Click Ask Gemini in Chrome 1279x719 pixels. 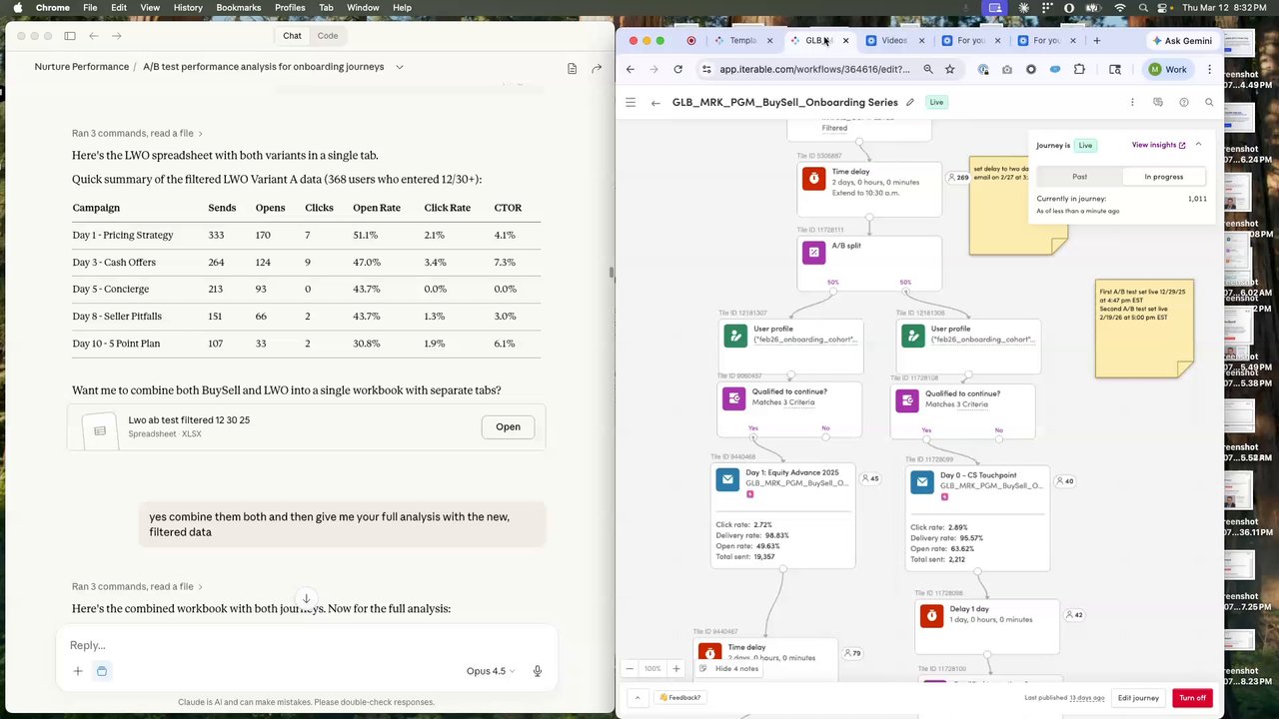pyautogui.click(x=1181, y=41)
